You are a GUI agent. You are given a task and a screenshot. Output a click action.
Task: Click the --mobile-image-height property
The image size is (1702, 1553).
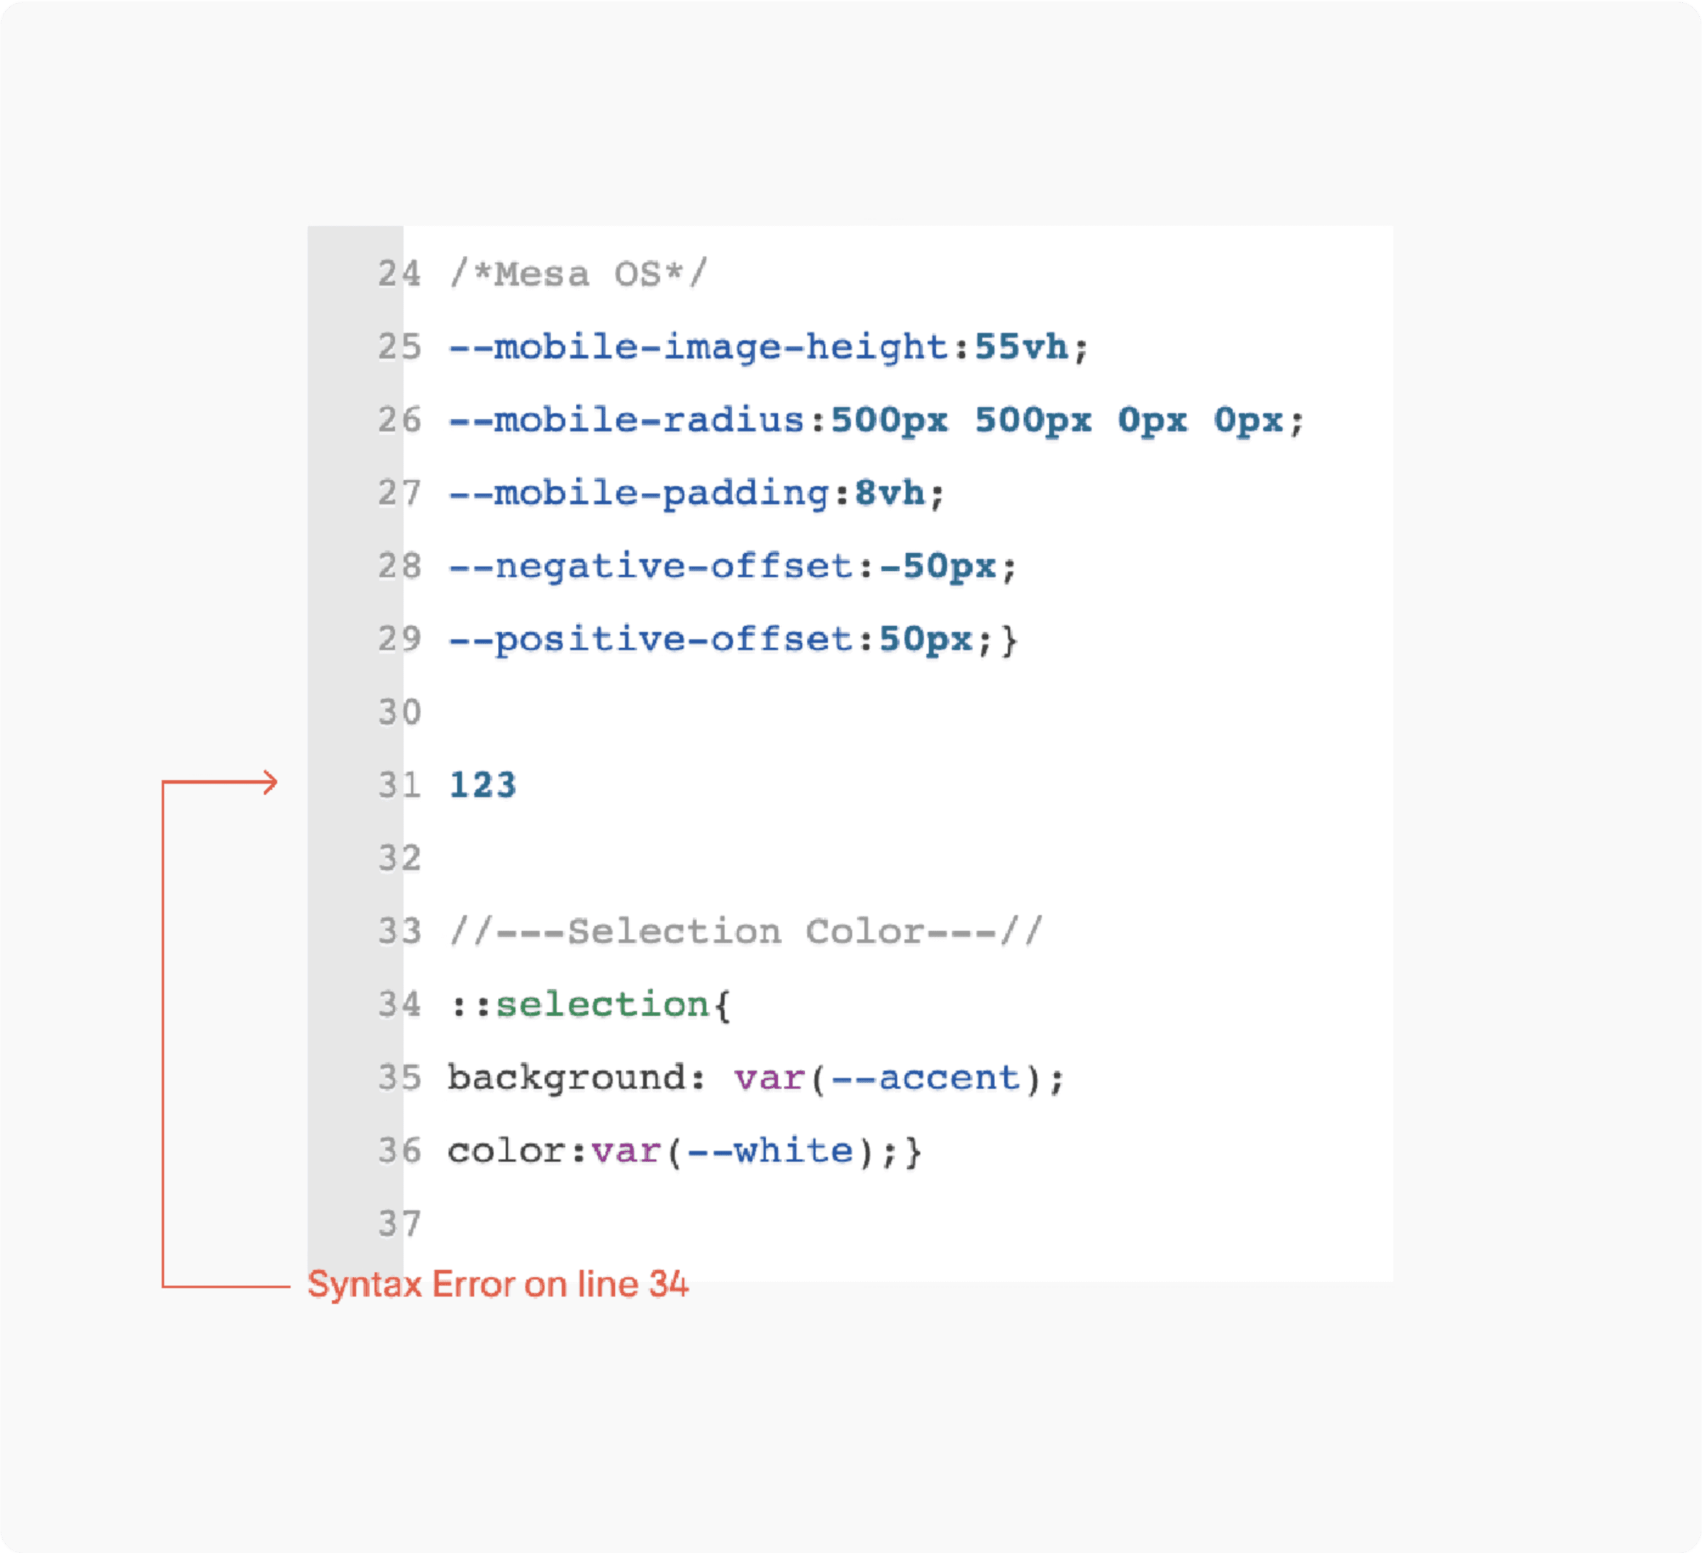coord(699,347)
